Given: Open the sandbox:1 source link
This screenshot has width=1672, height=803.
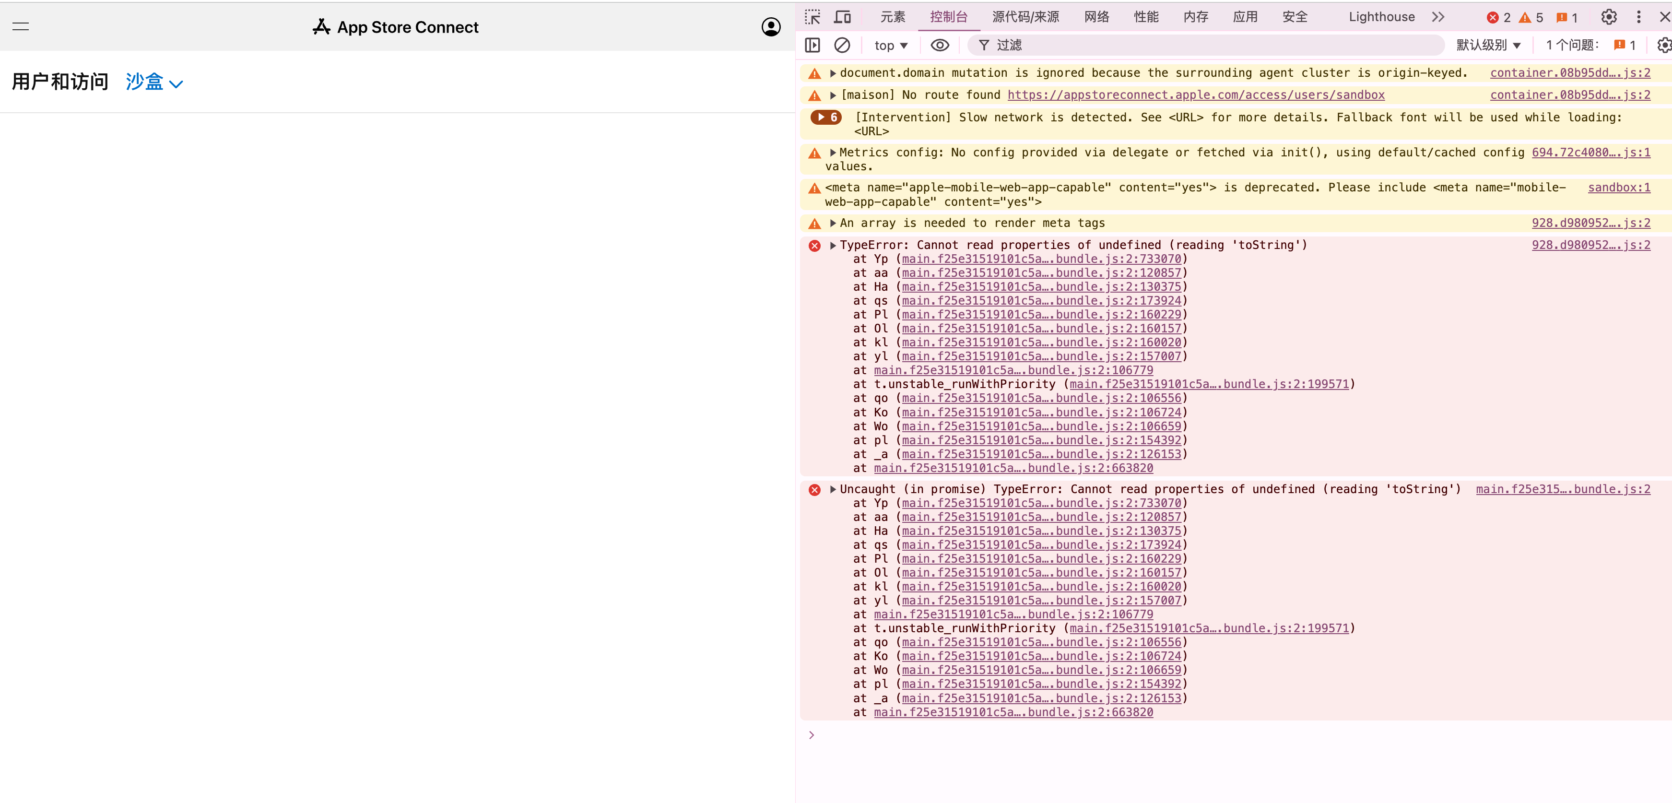Looking at the screenshot, I should (x=1619, y=188).
